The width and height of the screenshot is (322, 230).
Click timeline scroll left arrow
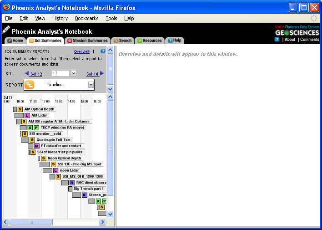5,222
